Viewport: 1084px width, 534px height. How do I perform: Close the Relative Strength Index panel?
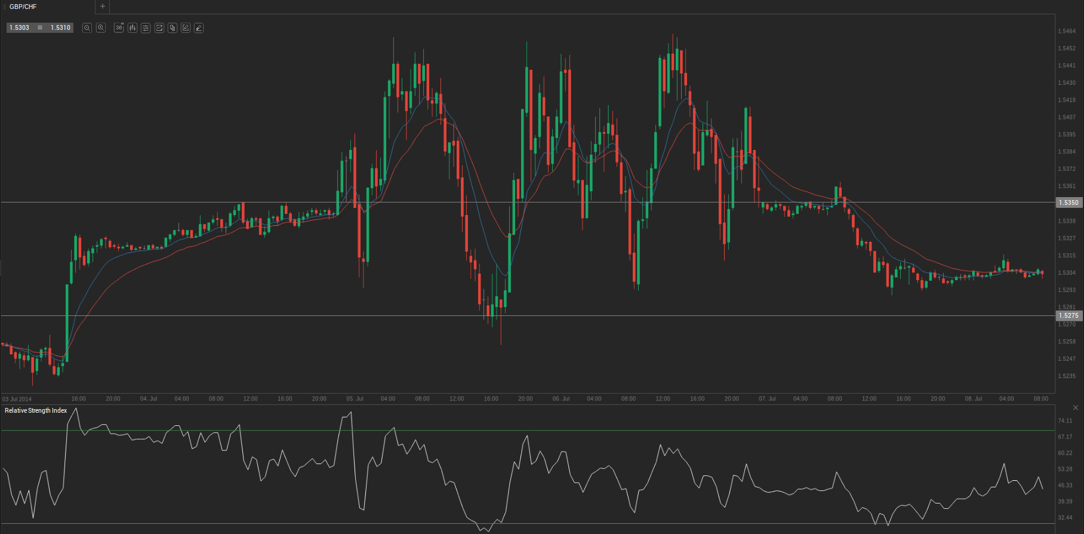click(1076, 408)
